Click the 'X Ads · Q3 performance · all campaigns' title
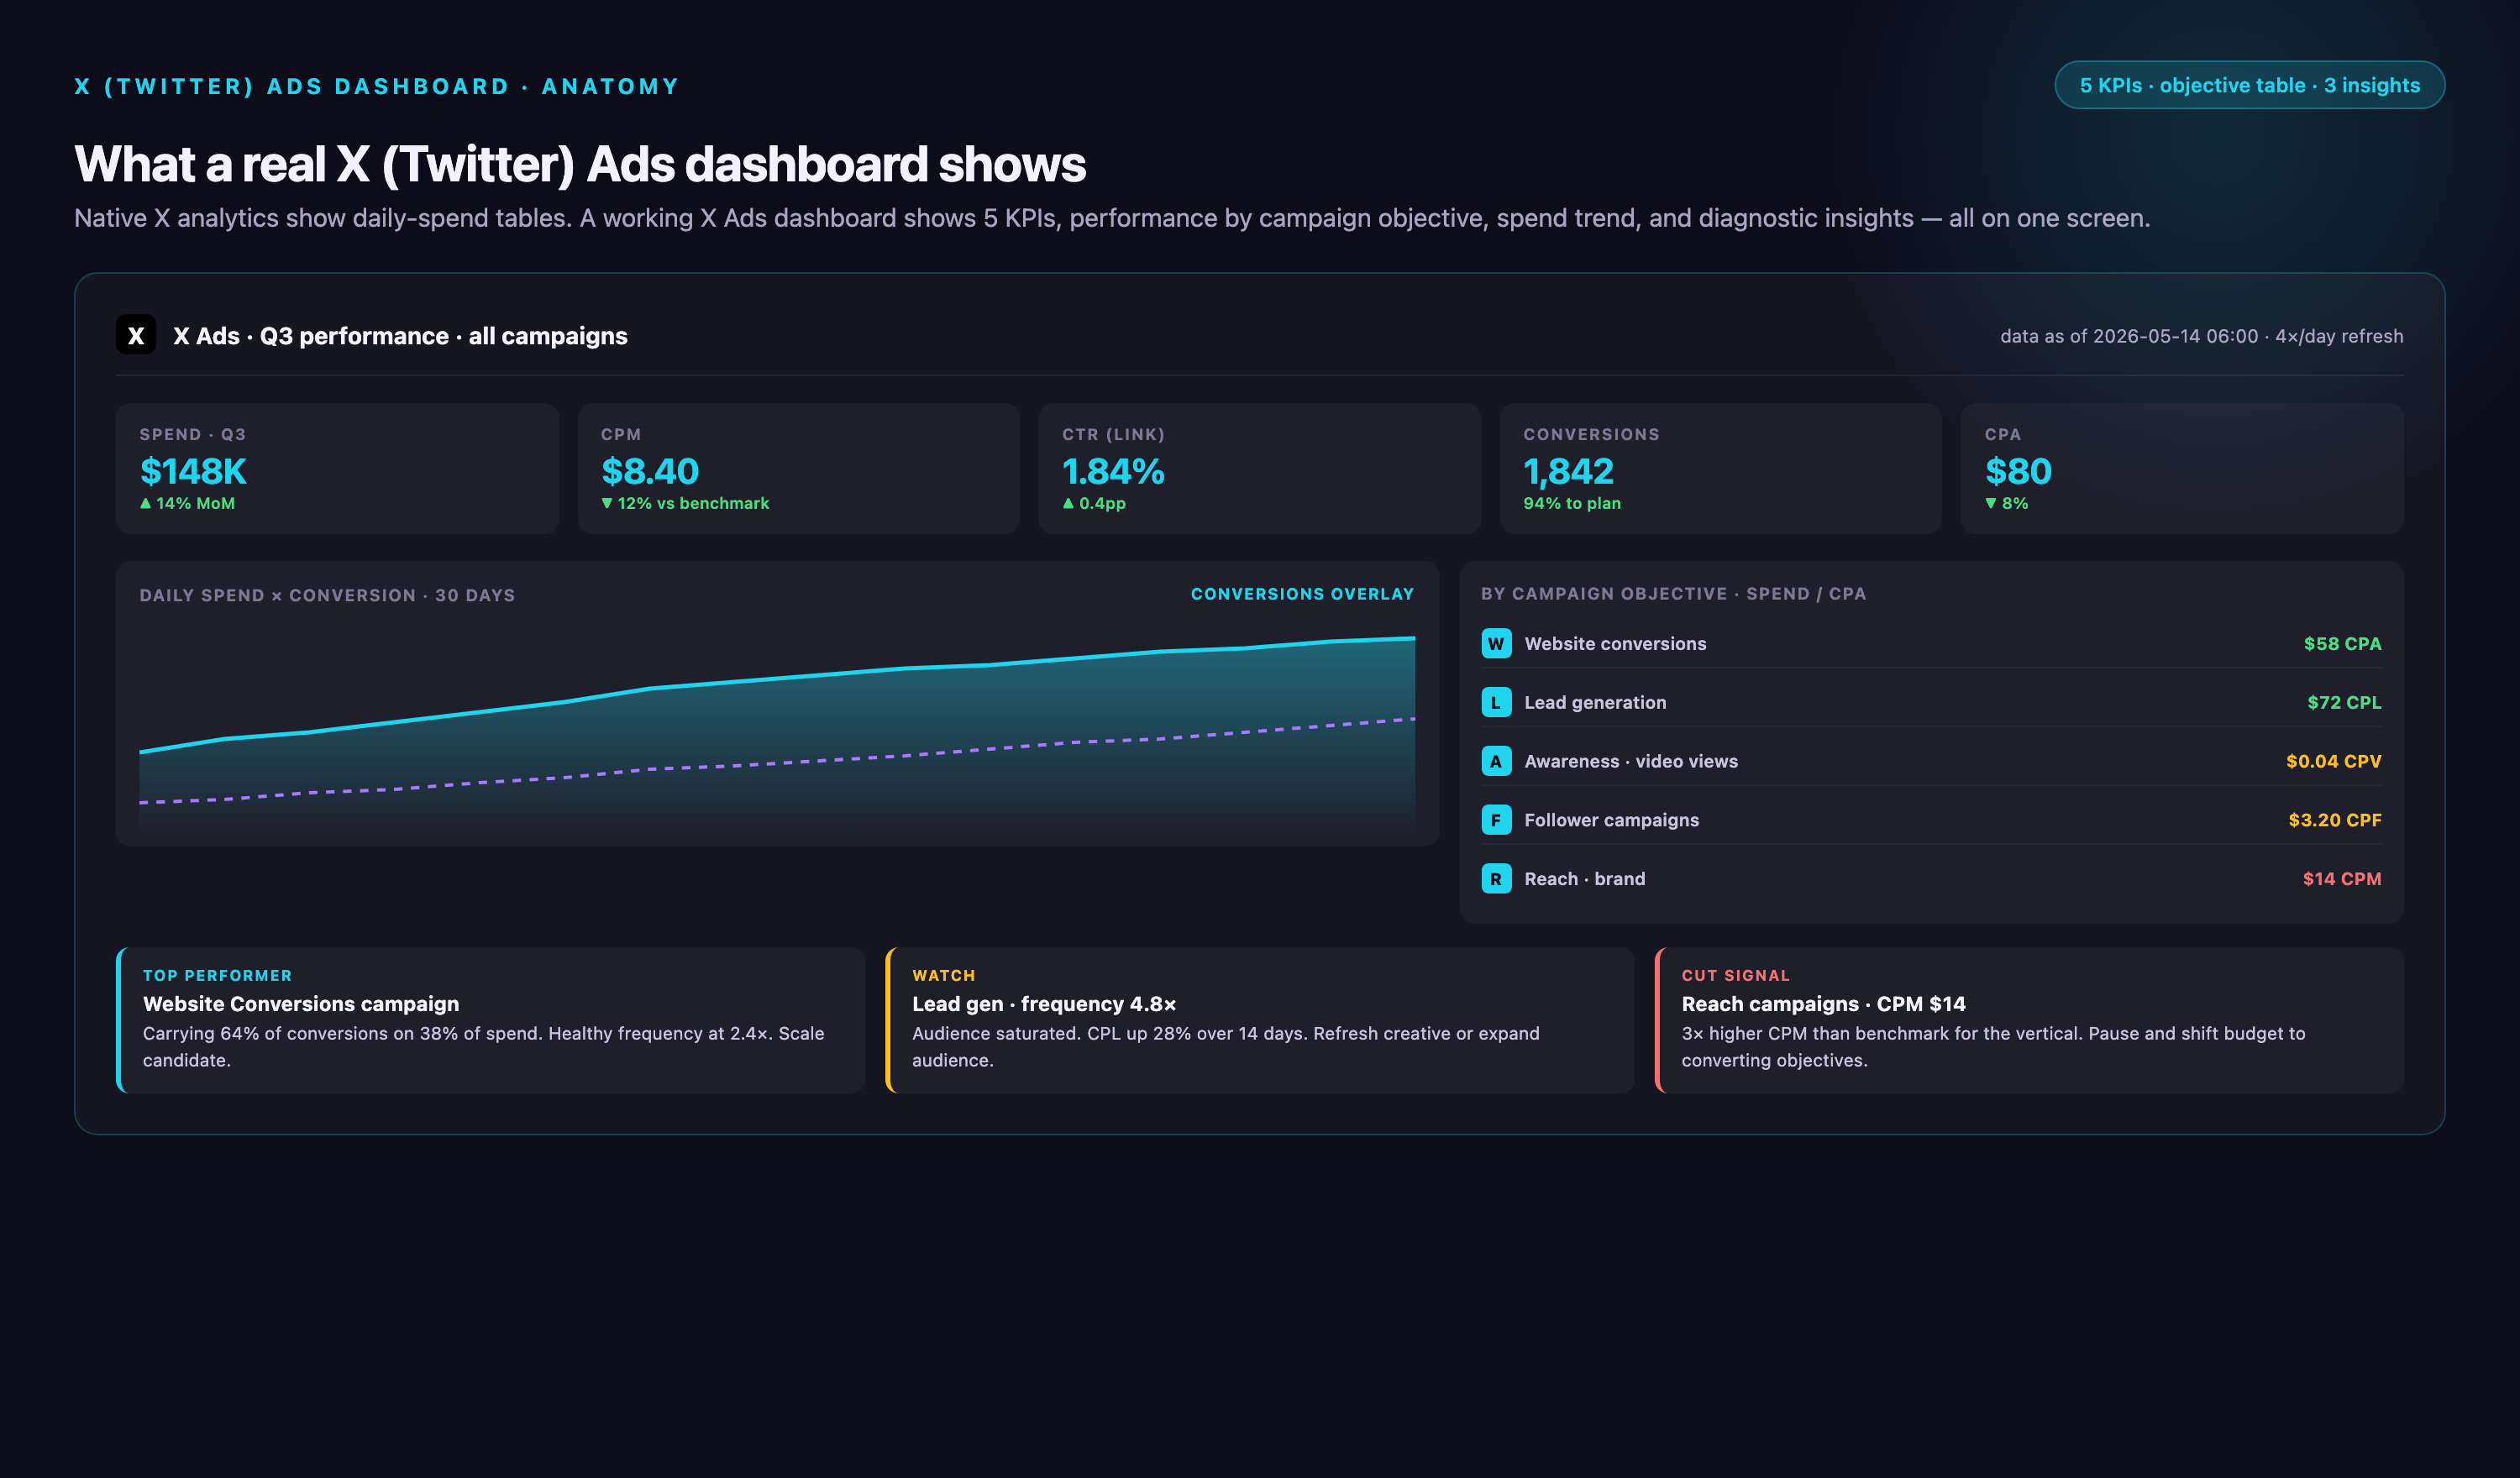 pyautogui.click(x=400, y=336)
